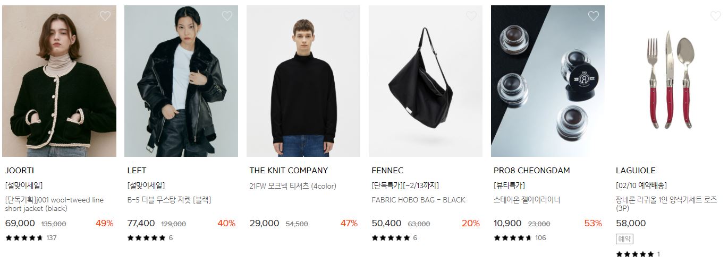The height and width of the screenshot is (257, 728).
Task: View the LEFT black mustang jacket photo
Action: point(181,81)
